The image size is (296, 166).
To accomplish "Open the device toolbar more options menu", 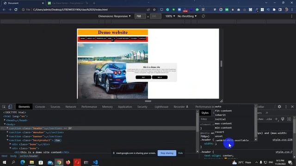I will pyautogui.click(x=292, y=16).
